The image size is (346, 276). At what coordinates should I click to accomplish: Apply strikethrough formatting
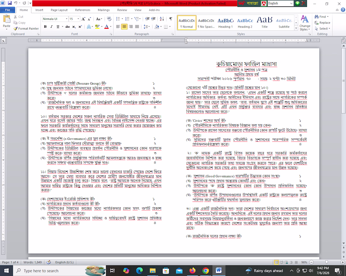[x=68, y=27]
